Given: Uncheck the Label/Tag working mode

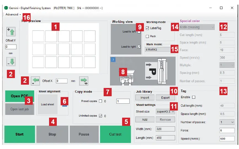Looking at the screenshot, I should pos(147,28).
